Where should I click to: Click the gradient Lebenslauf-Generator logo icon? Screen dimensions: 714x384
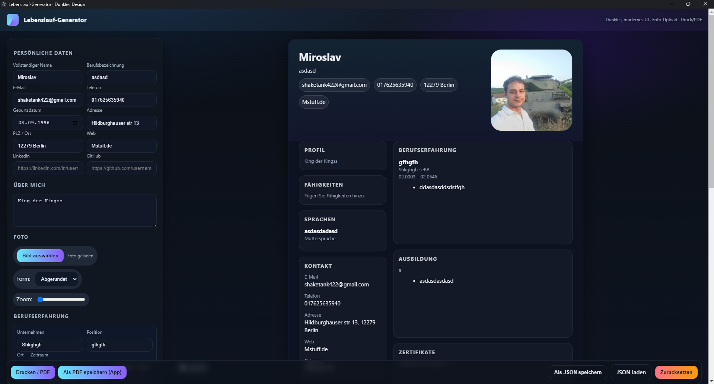13,20
